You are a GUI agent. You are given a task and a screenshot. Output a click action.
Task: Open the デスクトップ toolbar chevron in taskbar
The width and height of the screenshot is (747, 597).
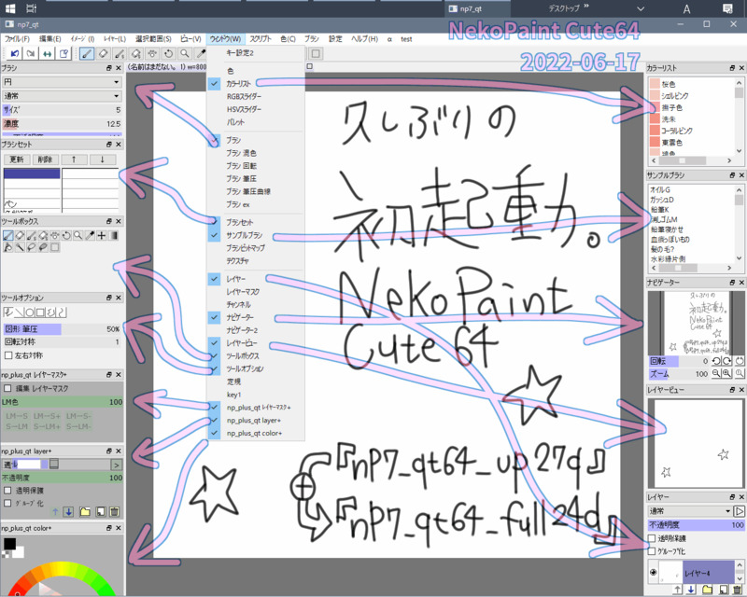pyautogui.click(x=586, y=6)
